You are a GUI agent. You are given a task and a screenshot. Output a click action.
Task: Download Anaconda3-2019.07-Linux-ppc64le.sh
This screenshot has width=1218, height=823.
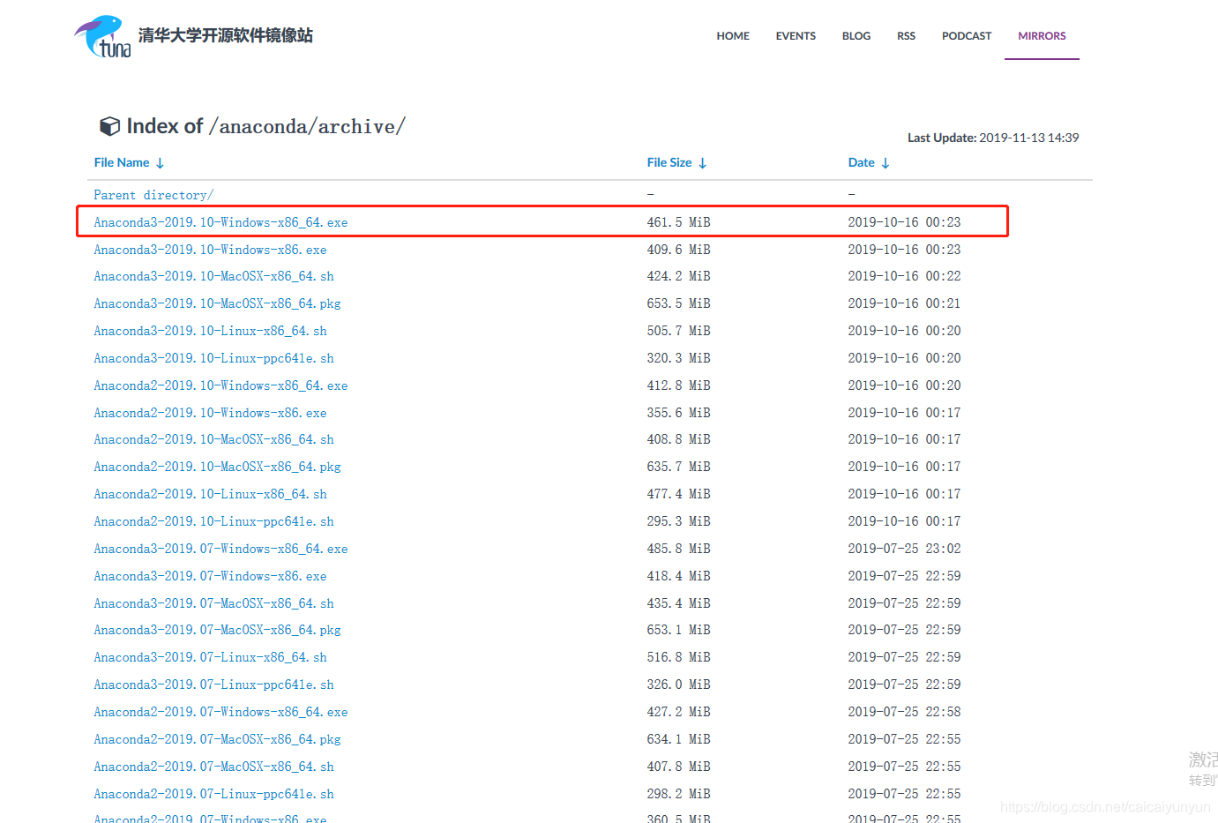(213, 685)
